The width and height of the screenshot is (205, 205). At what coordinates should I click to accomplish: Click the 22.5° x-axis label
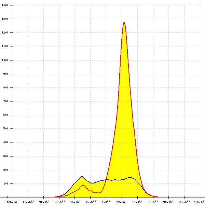(x=122, y=202)
